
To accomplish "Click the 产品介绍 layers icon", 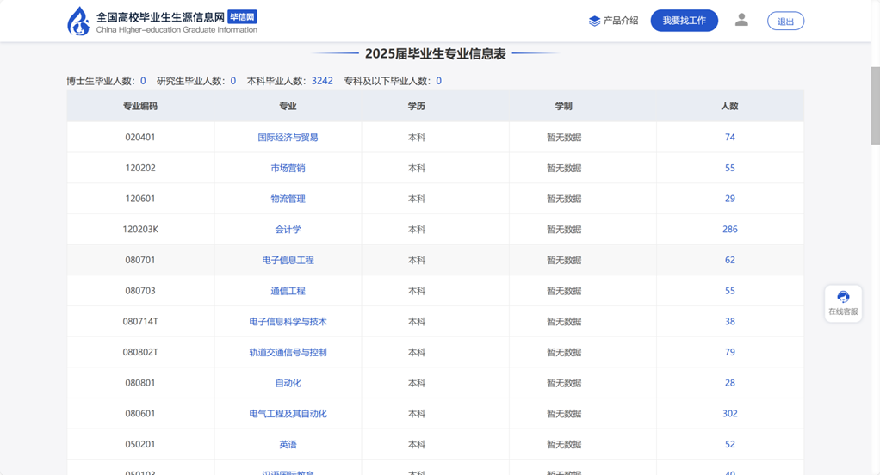I will pos(594,22).
